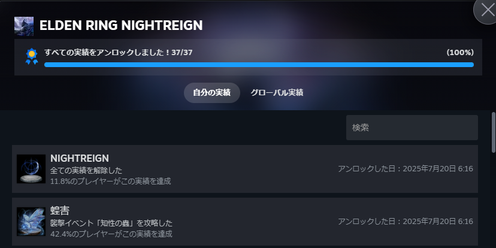Click the 全ての実績を解除した description
Screen dimensions: 496x248
pyautogui.click(x=86, y=171)
